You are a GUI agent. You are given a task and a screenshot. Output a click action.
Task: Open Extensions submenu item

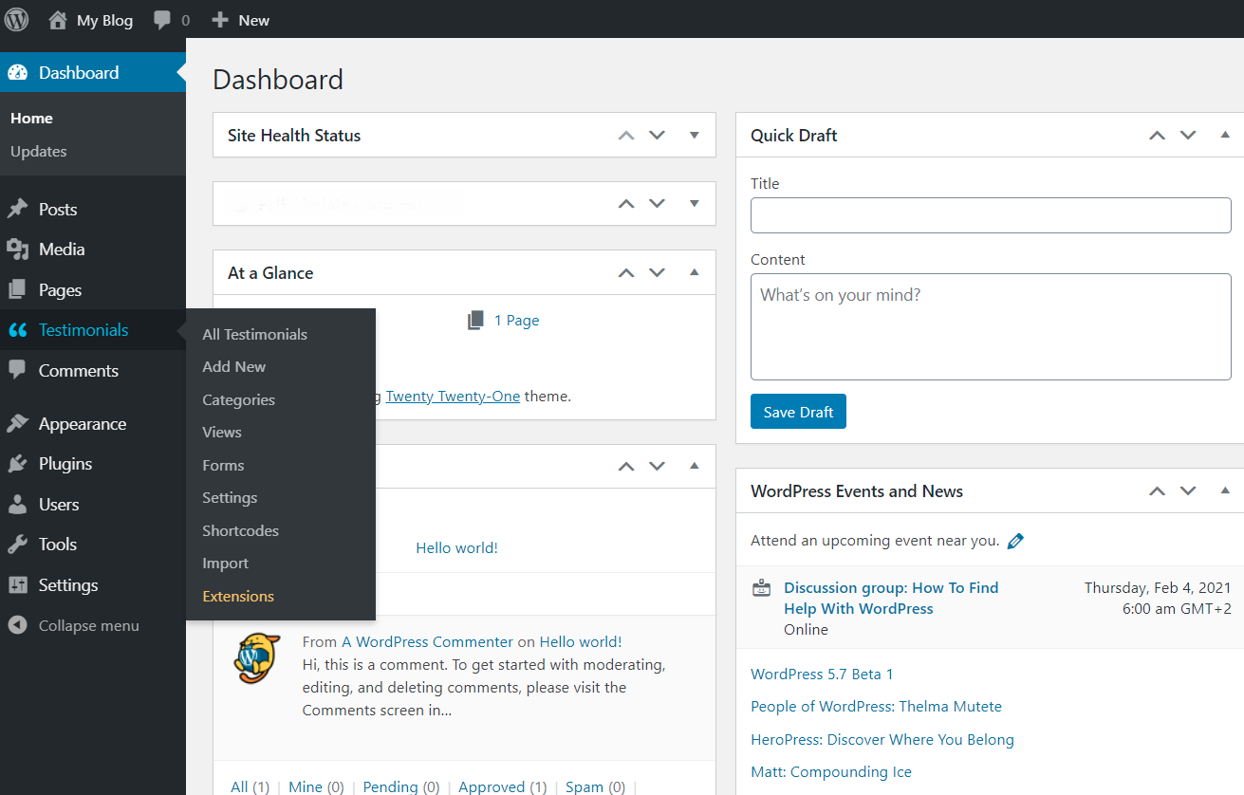(x=238, y=597)
